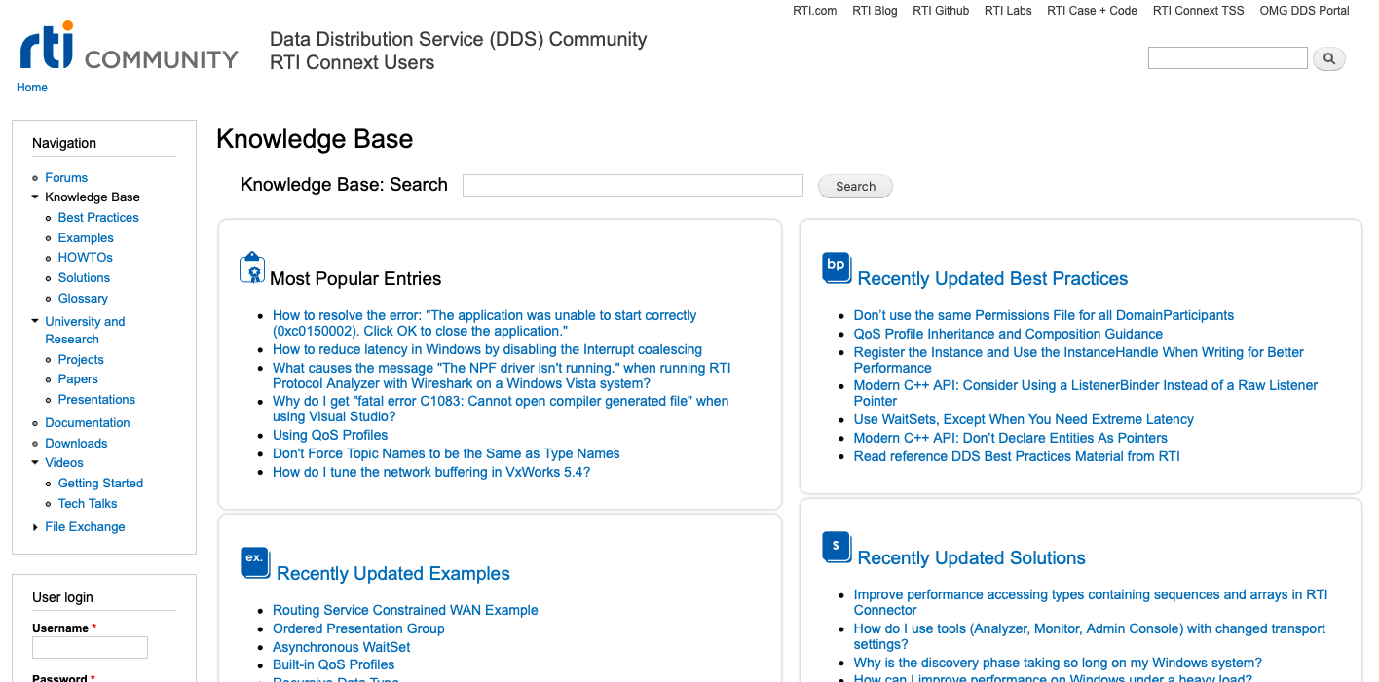
Task: Collapse the Videos navigation arrow
Action: (36, 463)
